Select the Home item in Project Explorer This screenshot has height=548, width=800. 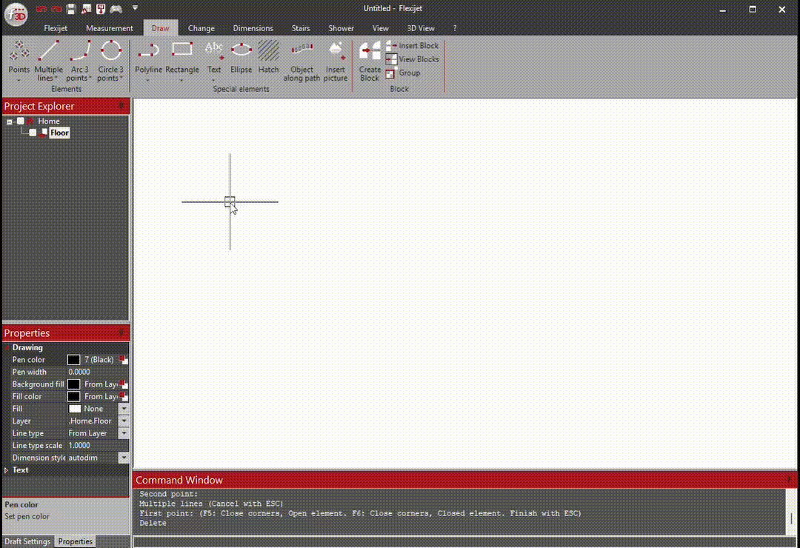point(48,121)
